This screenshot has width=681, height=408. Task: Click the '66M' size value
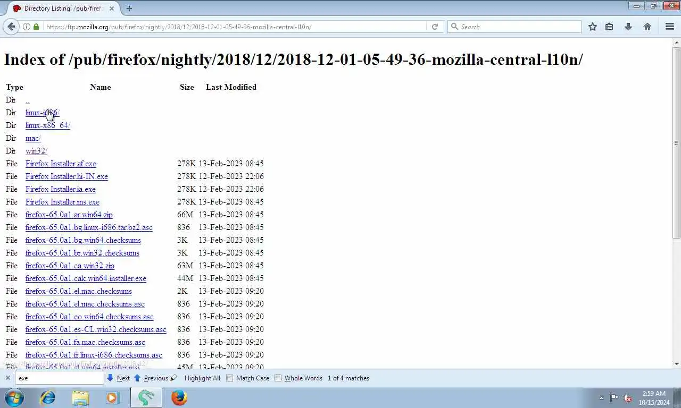[x=185, y=215]
